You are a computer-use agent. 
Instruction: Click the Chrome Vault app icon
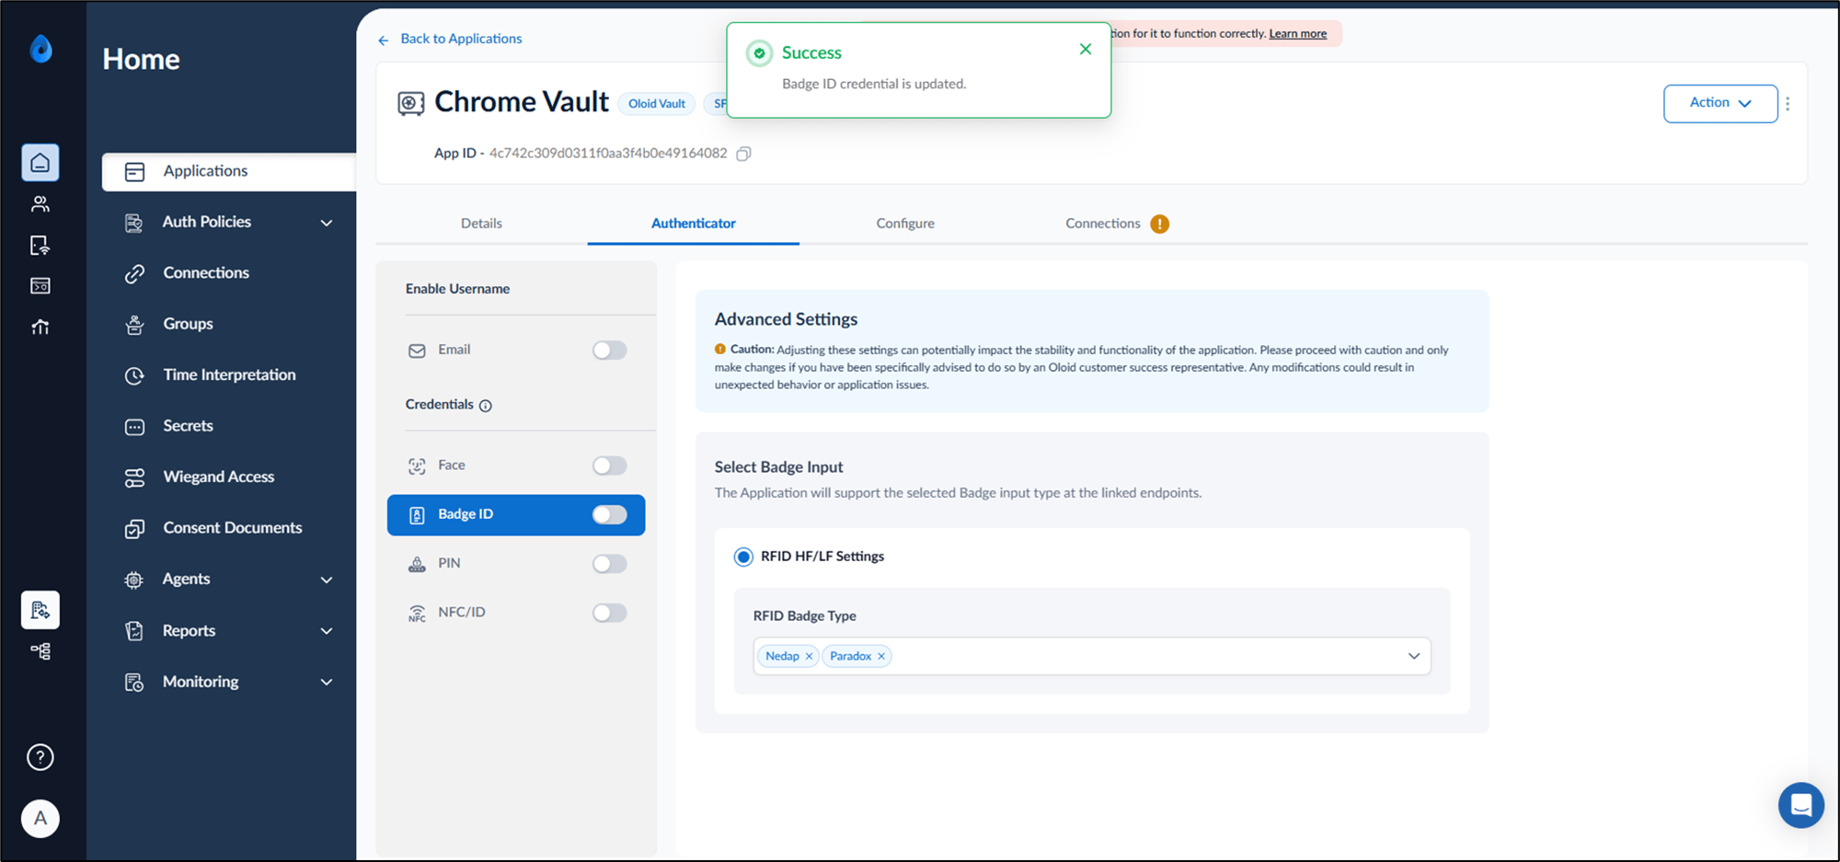pos(411,103)
